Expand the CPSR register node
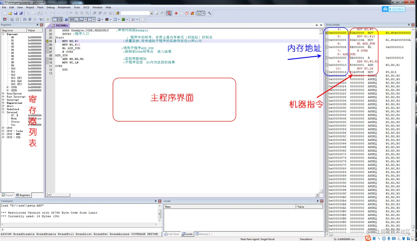Screen dimensions: 417x241 (x=7, y=87)
